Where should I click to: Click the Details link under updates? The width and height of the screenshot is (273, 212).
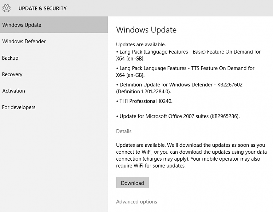[x=124, y=131]
